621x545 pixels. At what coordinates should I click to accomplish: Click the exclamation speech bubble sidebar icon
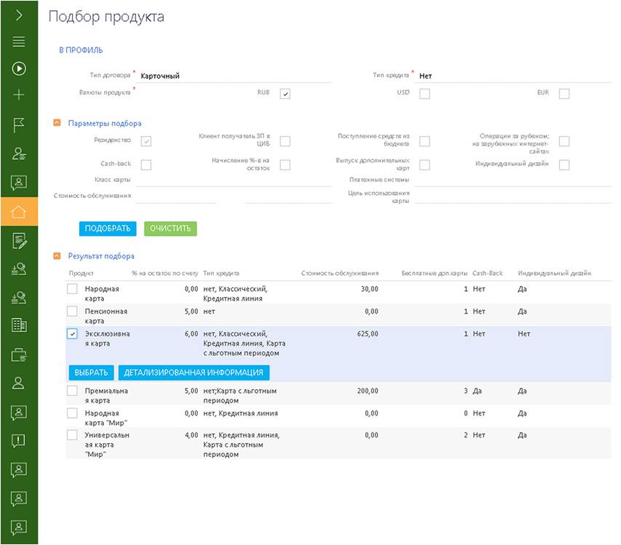coord(19,440)
